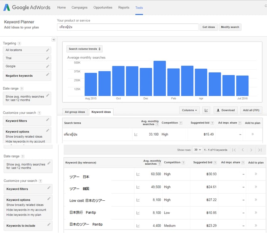Edit the lower Keyword filters pencil icon
The height and width of the screenshot is (233, 267).
(49, 188)
